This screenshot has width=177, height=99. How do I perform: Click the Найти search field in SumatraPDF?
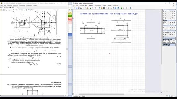[x=44, y=10]
